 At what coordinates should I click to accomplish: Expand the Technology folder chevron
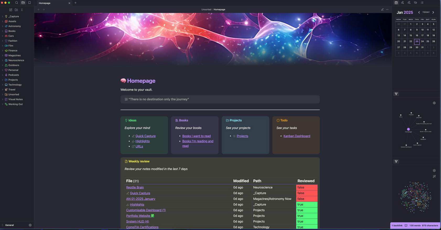point(3,85)
